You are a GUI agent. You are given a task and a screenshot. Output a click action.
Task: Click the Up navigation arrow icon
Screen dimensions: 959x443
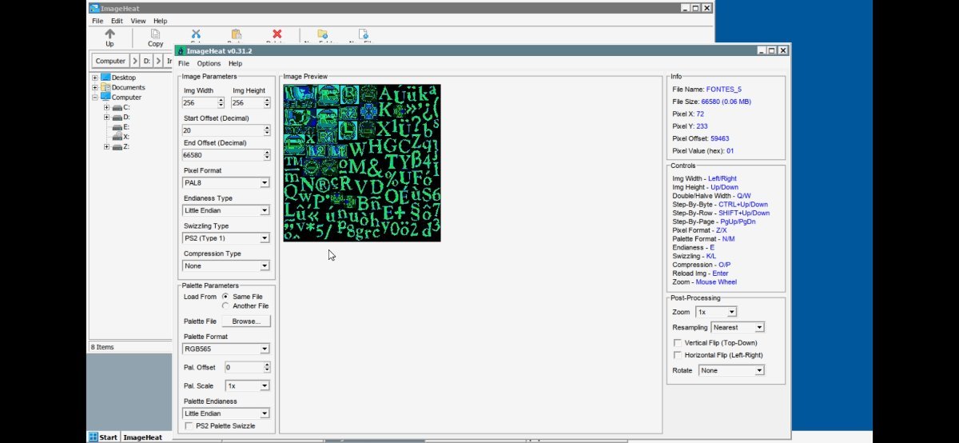point(109,34)
